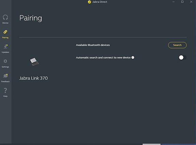Click the Jabra Link 370 device name

[x=33, y=78]
